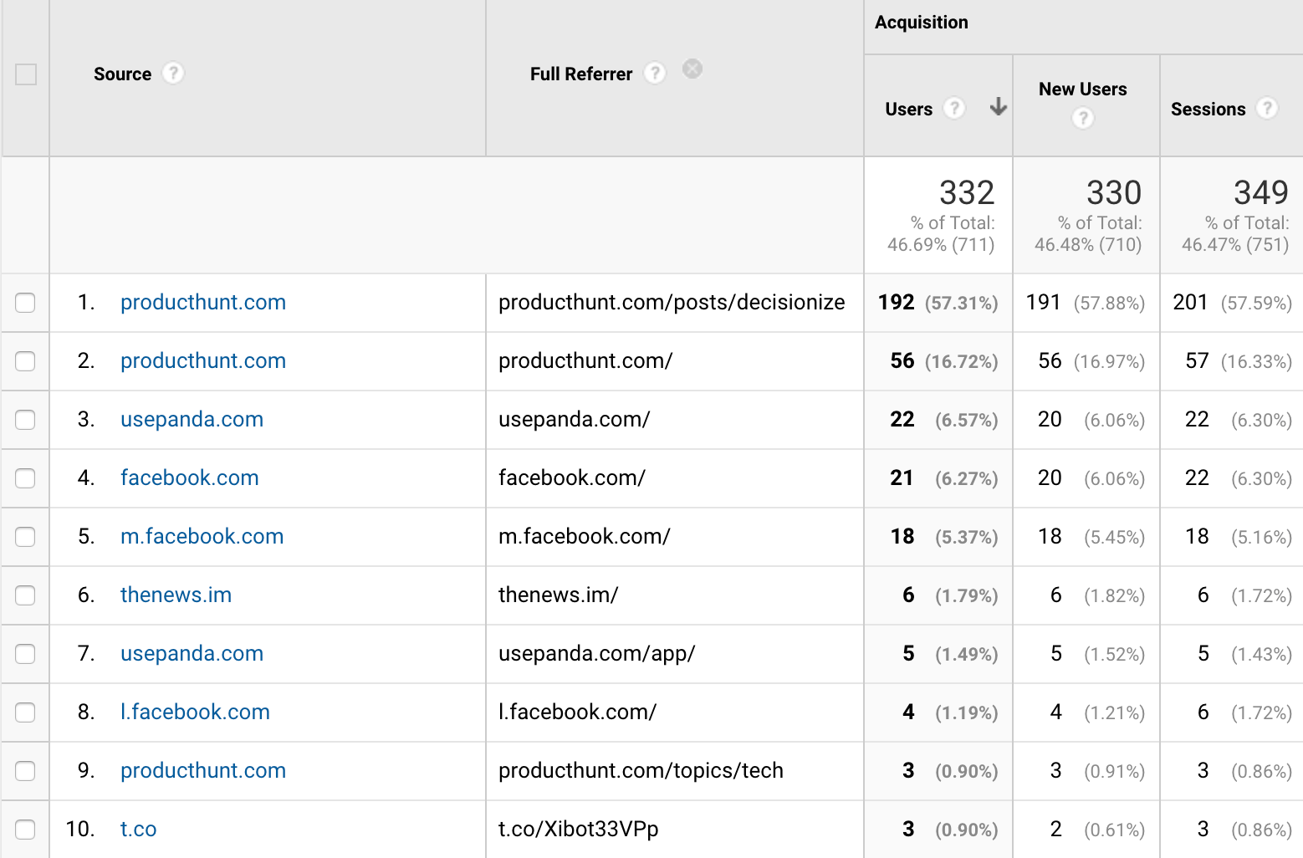This screenshot has width=1303, height=858.
Task: Open producthunt.com source link in row 2
Action: click(x=203, y=361)
